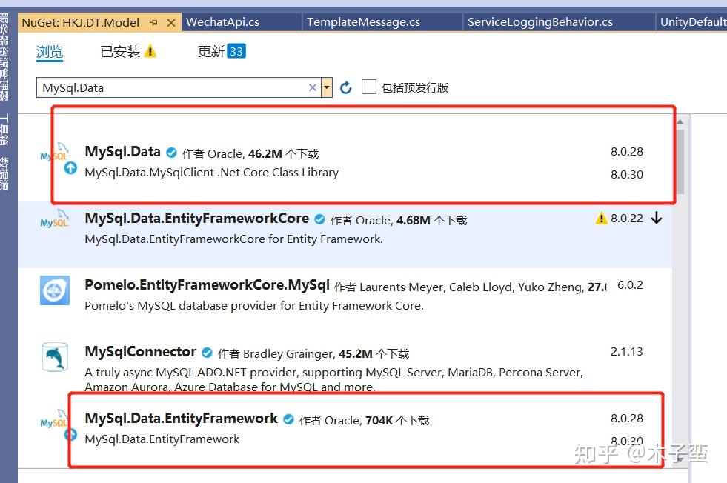Screen dimensions: 727x483
Task: Click MySql.Data package logo icon
Action: (x=55, y=152)
